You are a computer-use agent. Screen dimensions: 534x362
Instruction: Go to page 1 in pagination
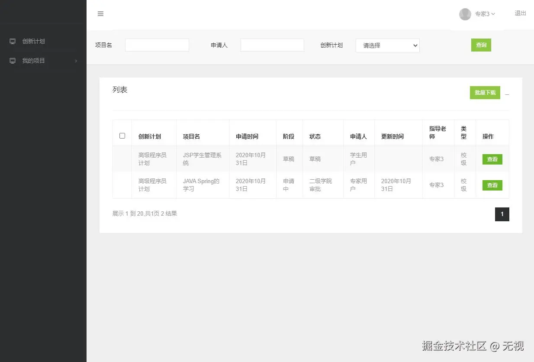(x=502, y=214)
